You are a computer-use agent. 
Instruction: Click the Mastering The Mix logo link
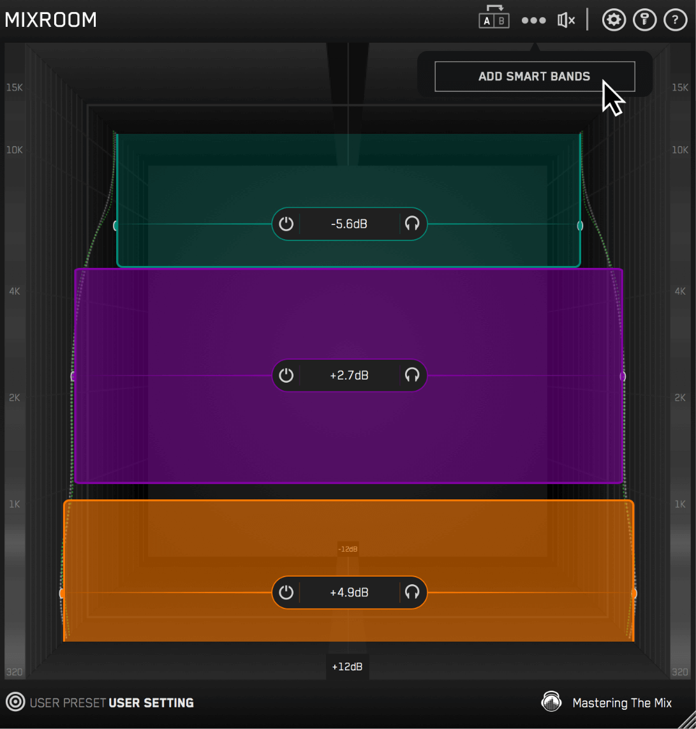tap(607, 703)
